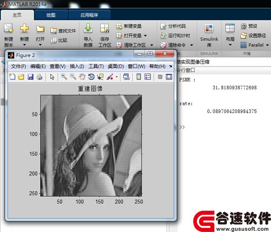Image resolution: width=271 pixels, height=232 pixels.
Task: Open the 窗口(W) menu
Action: (x=137, y=66)
